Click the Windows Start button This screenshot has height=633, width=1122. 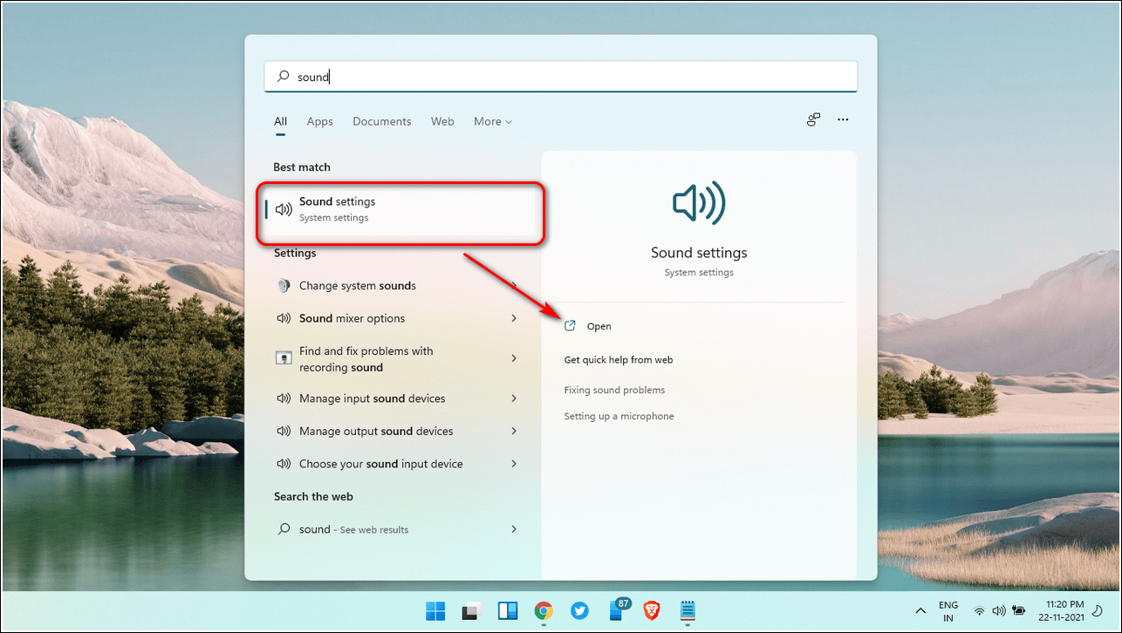(x=434, y=610)
